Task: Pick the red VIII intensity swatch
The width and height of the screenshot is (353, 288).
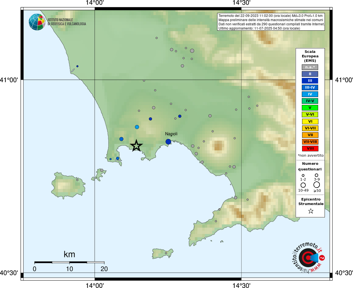Action: (x=310, y=148)
